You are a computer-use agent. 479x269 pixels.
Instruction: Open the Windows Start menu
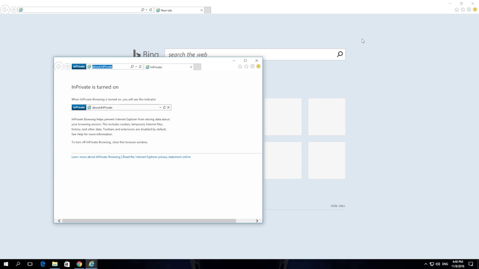[x=6, y=264]
